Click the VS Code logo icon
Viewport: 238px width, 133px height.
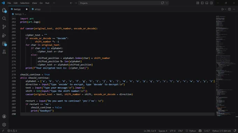click(x=3, y=3)
